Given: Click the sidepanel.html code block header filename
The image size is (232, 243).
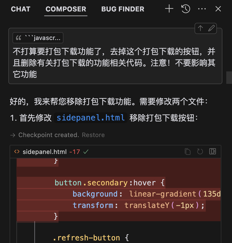Looking at the screenshot, I should (x=44, y=152).
